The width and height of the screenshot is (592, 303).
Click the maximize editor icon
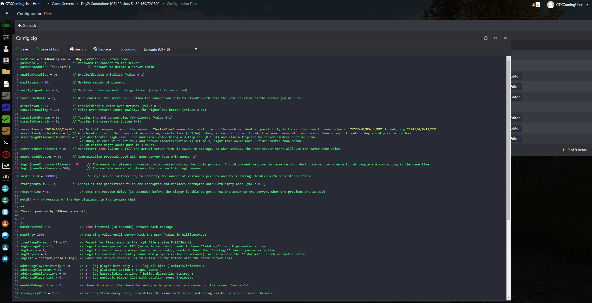pos(496,38)
